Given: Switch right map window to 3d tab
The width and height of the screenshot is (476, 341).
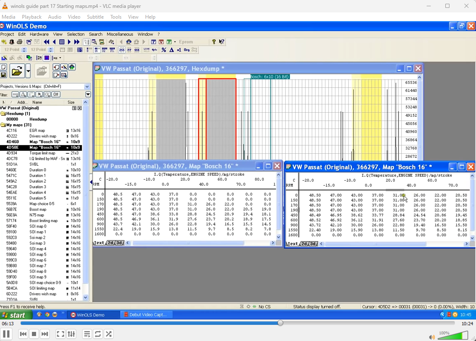Looking at the screenshot, I should 313,244.
